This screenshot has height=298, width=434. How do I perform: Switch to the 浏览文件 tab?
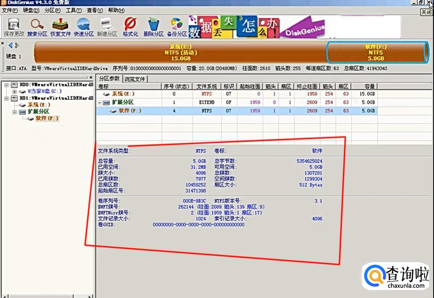(x=135, y=79)
